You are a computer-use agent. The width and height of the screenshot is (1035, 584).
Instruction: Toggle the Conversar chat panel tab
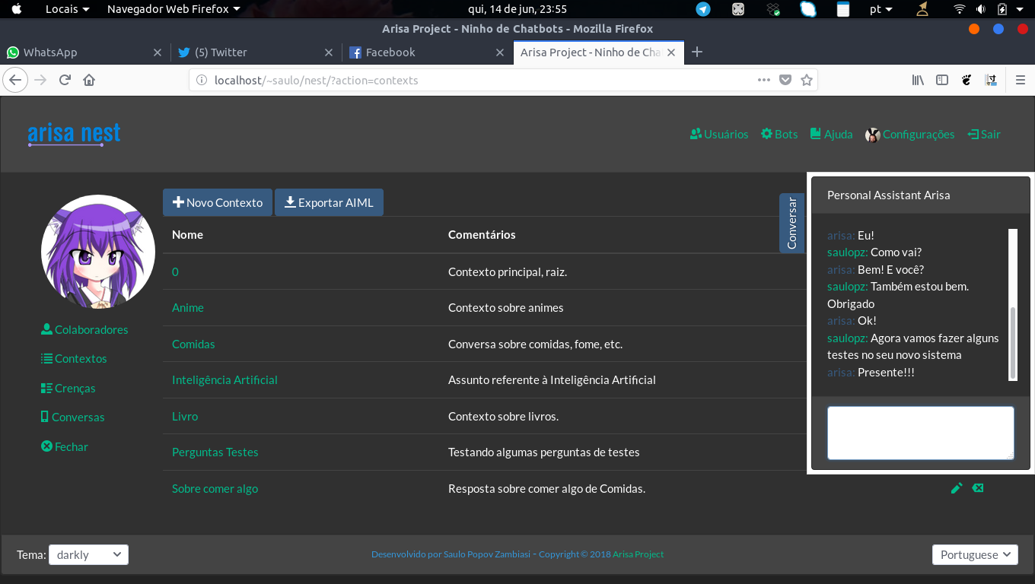coord(791,223)
